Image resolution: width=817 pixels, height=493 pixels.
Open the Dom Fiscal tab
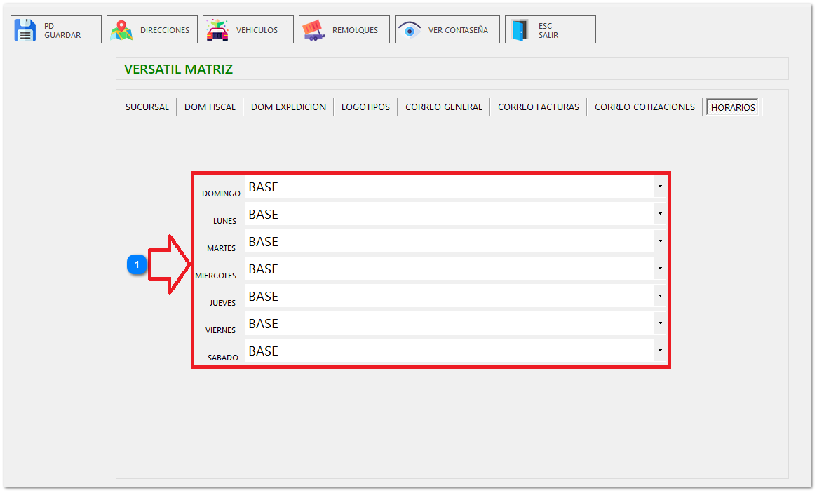pos(210,107)
